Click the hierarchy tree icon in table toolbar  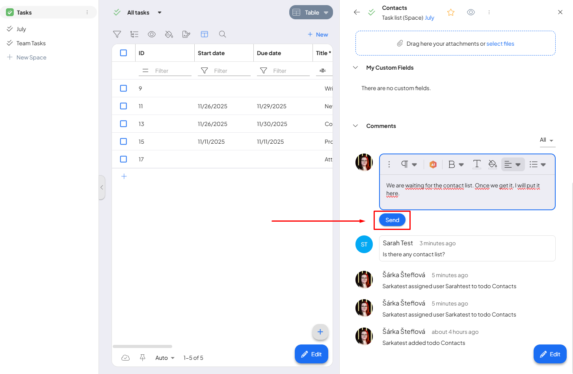point(134,34)
